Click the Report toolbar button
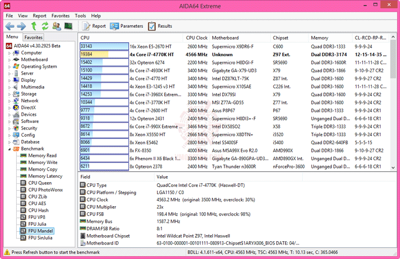The image size is (400, 259). pyautogui.click(x=94, y=26)
